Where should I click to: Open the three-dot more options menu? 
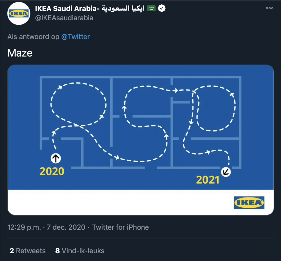269,8
